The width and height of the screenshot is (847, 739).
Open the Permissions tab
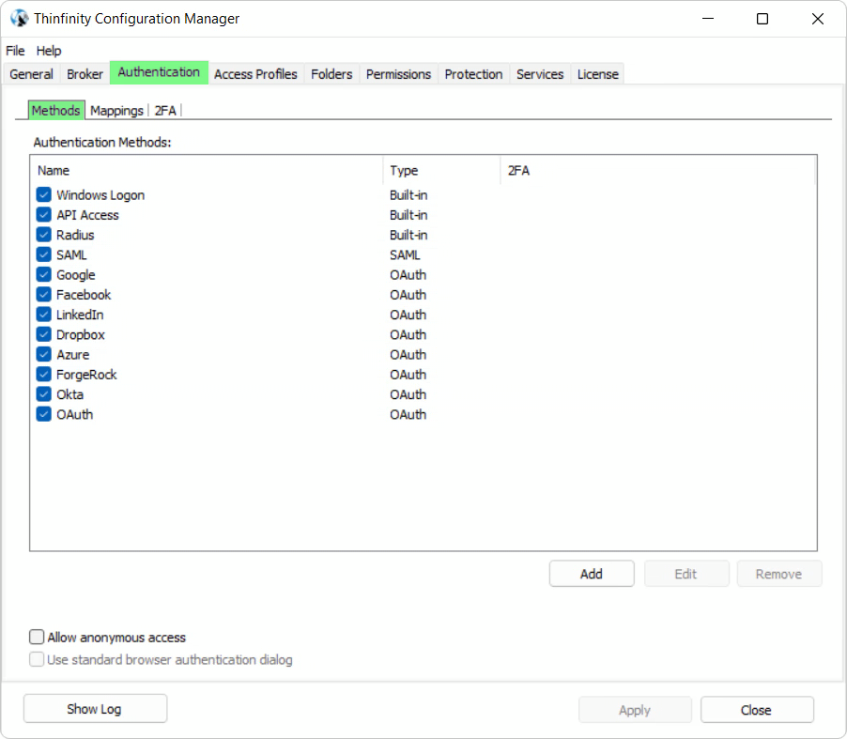[x=399, y=74]
